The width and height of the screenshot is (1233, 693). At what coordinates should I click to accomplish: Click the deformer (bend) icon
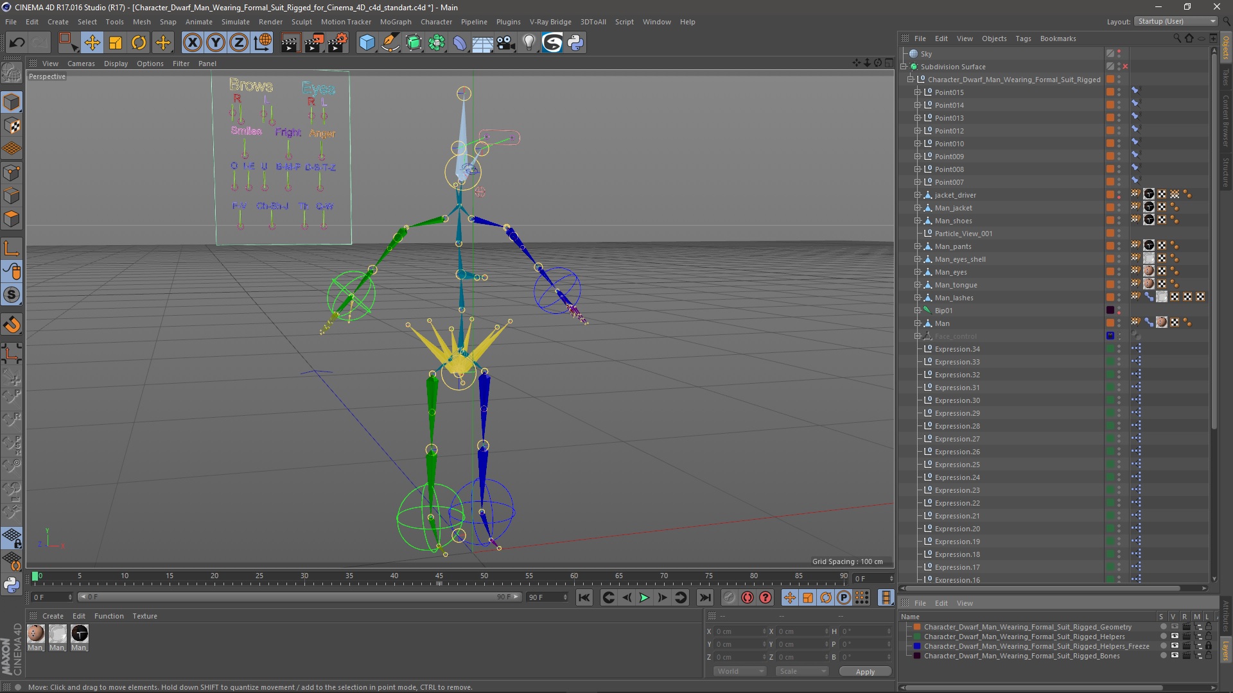click(460, 43)
